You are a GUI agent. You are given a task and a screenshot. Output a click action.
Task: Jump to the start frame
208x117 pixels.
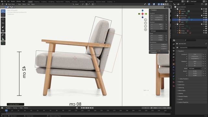[x=82, y=108]
